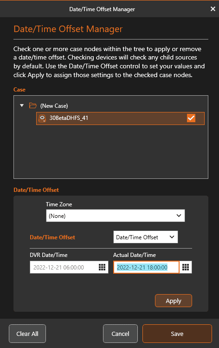Click the Save button
The height and width of the screenshot is (348, 219).
point(177,334)
